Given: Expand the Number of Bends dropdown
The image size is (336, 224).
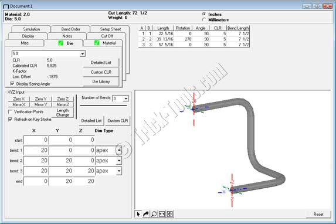Looking at the screenshot, I should (x=126, y=99).
